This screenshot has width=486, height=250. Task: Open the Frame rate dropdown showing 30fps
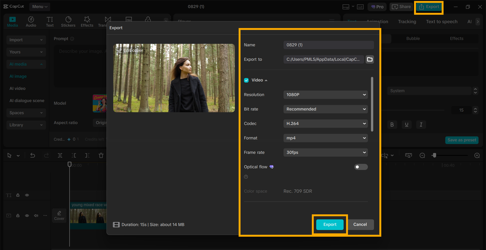point(326,152)
